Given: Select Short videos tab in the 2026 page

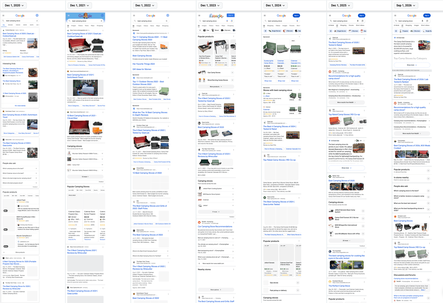Looking at the screenshot, I should click(425, 25).
